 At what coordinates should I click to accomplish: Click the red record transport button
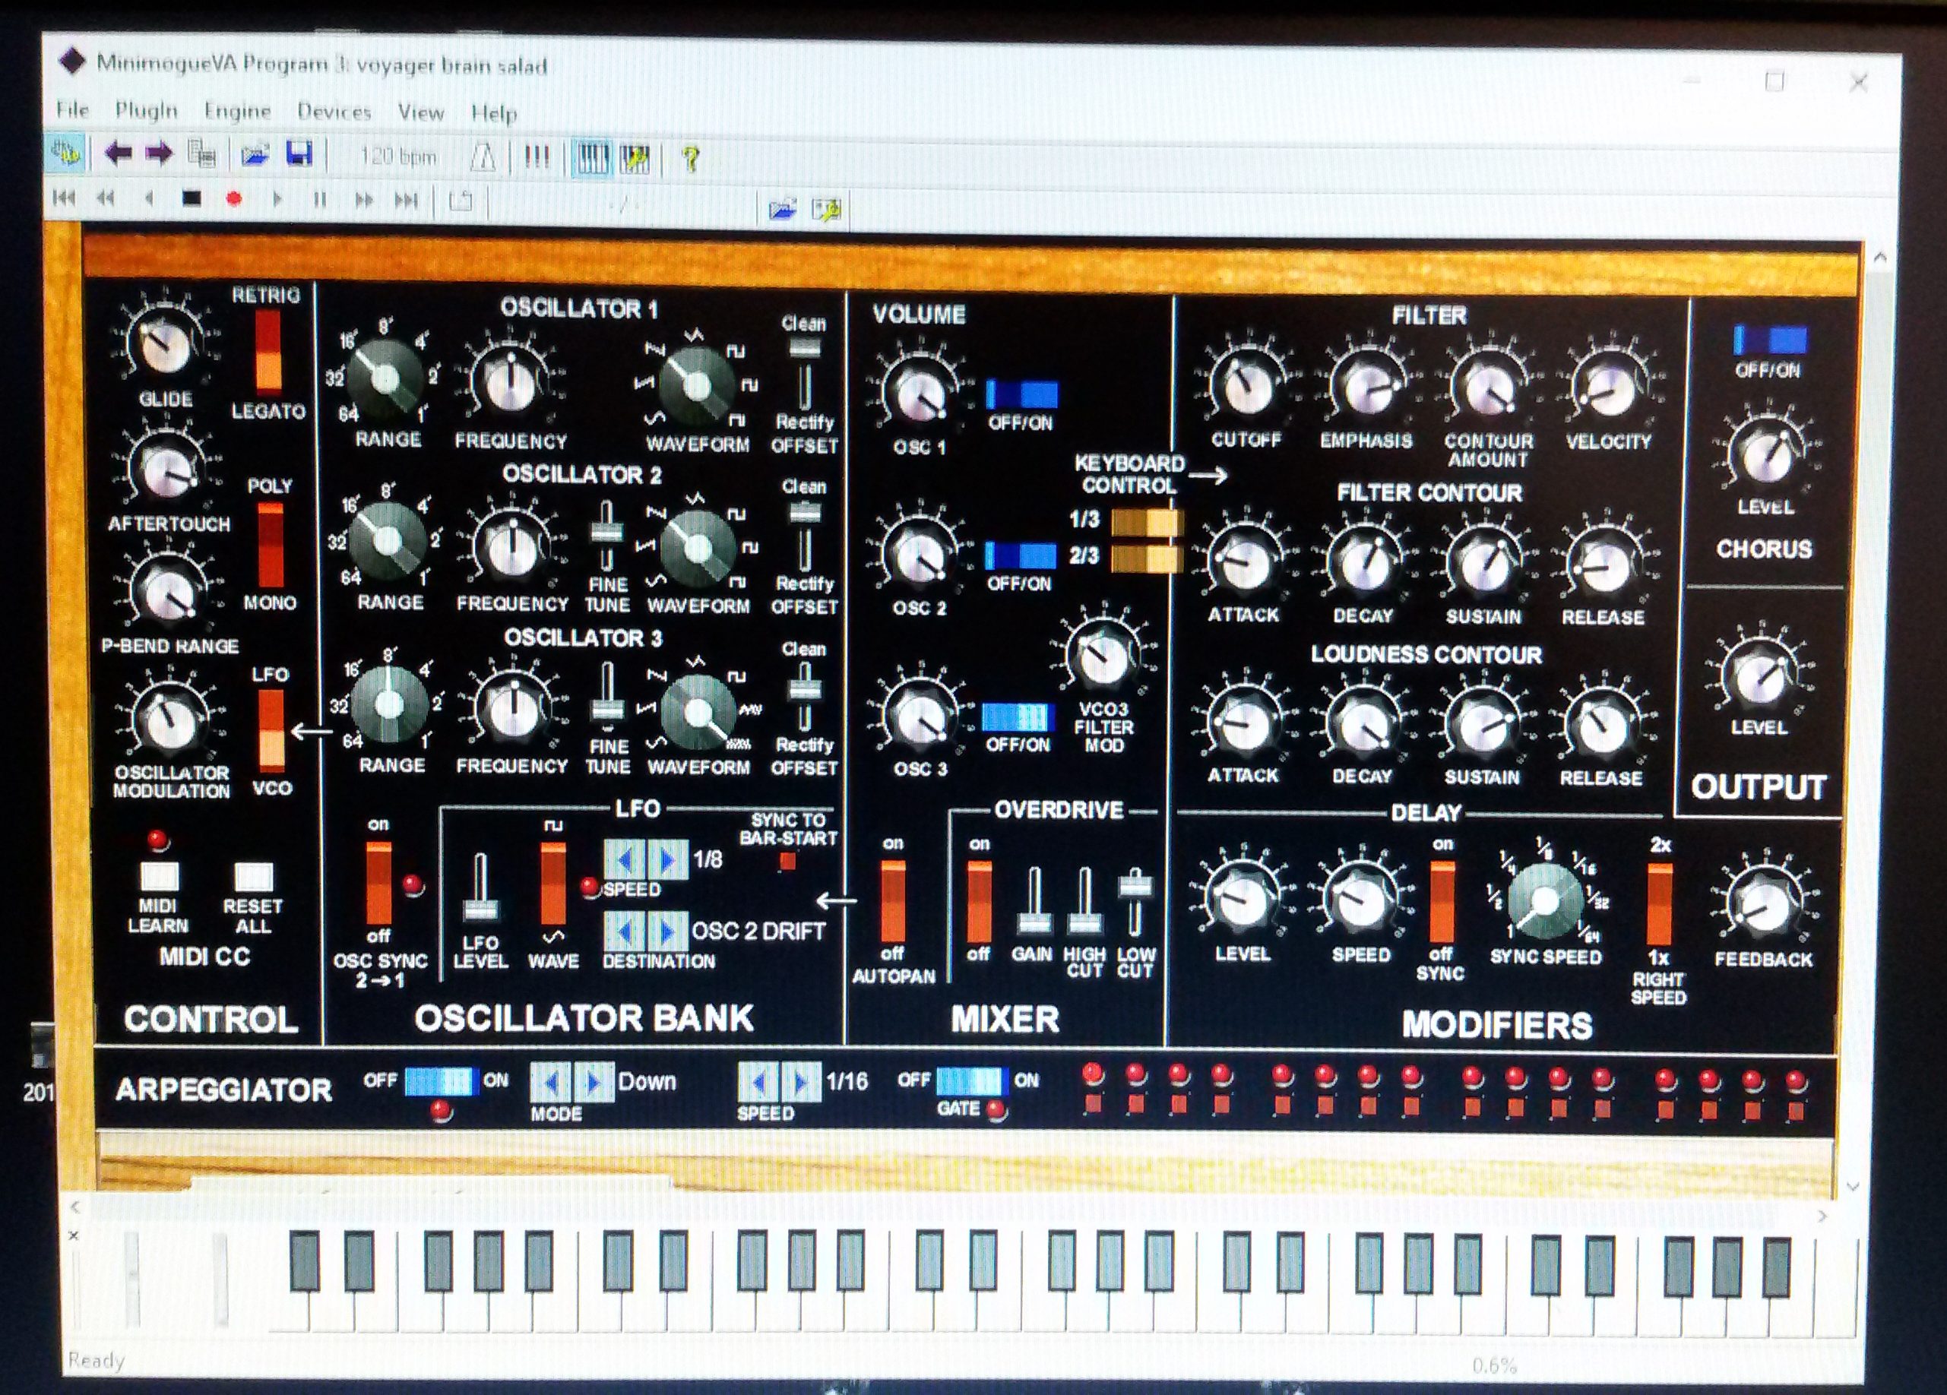pyautogui.click(x=233, y=199)
